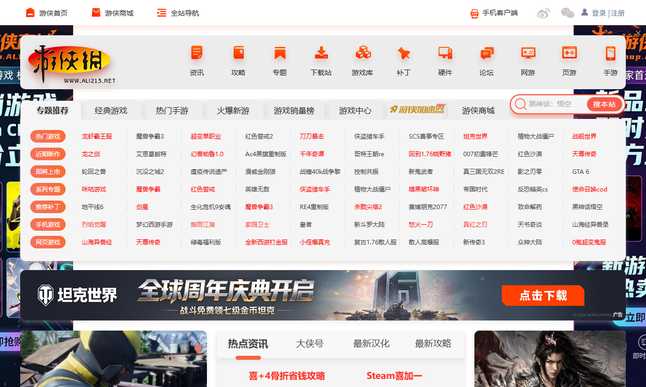This screenshot has height=387, width=646.
Task: Switch to 游戏中心 tab
Action: tap(355, 110)
